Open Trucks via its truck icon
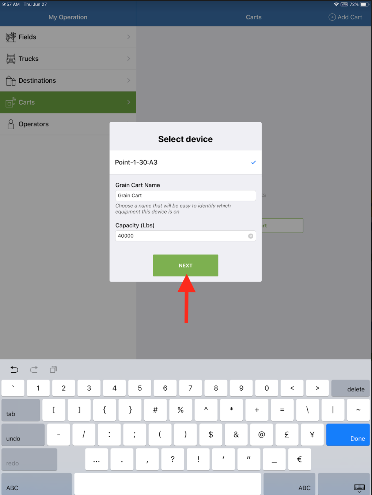This screenshot has height=495, width=372. click(x=11, y=59)
